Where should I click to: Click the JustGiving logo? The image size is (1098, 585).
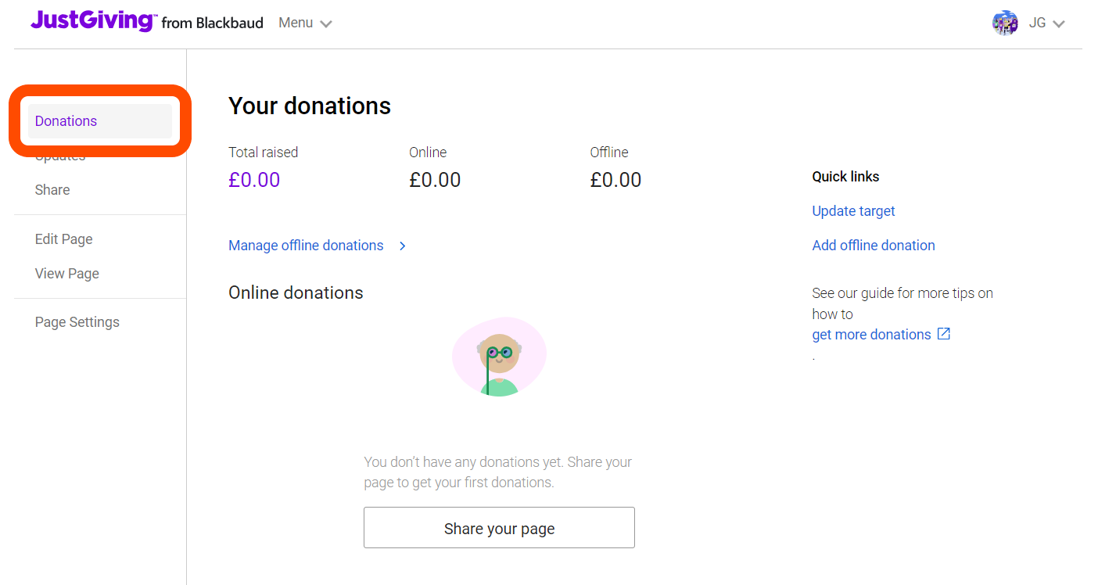tap(93, 21)
